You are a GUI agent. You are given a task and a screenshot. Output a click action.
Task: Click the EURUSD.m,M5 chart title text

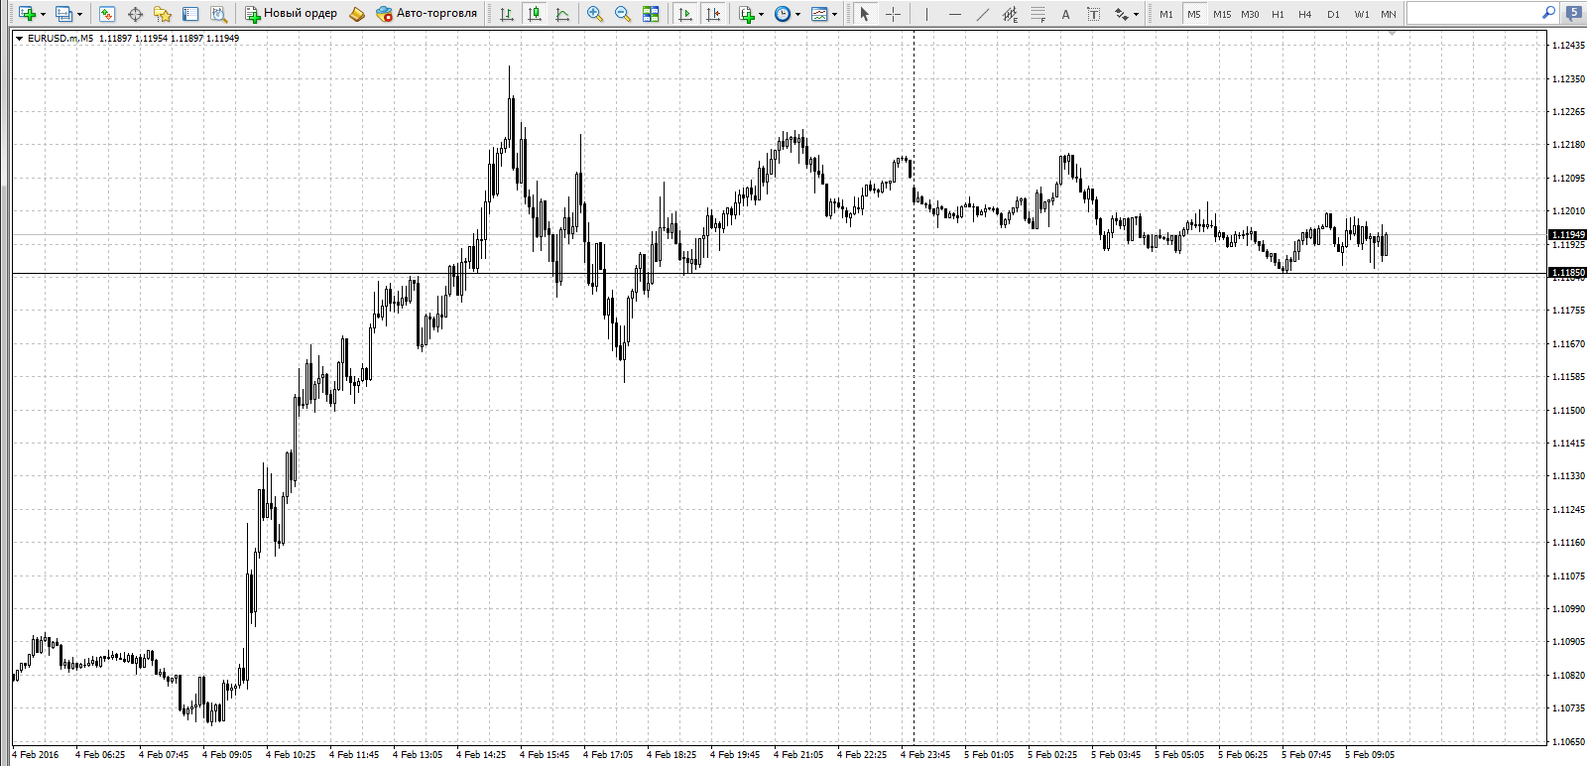pyautogui.click(x=61, y=39)
